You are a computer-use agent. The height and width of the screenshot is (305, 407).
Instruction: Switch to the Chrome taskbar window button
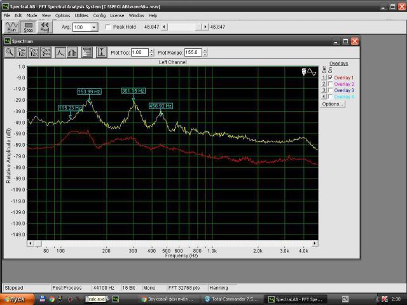point(169,299)
